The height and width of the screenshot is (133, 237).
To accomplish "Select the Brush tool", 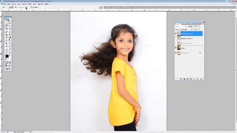I will pyautogui.click(x=10, y=32).
